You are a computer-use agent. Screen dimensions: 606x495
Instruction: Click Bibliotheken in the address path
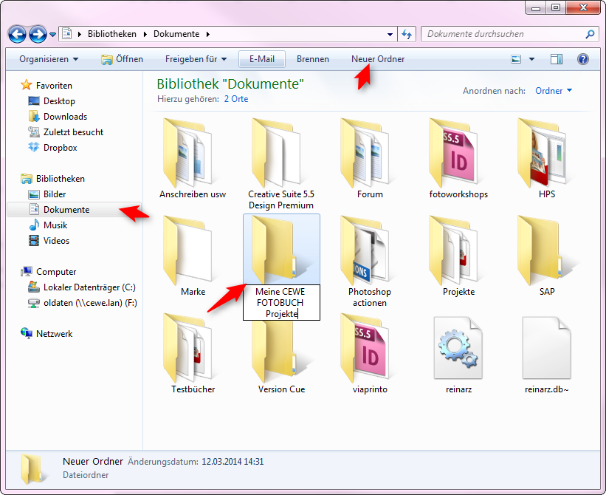(x=112, y=34)
